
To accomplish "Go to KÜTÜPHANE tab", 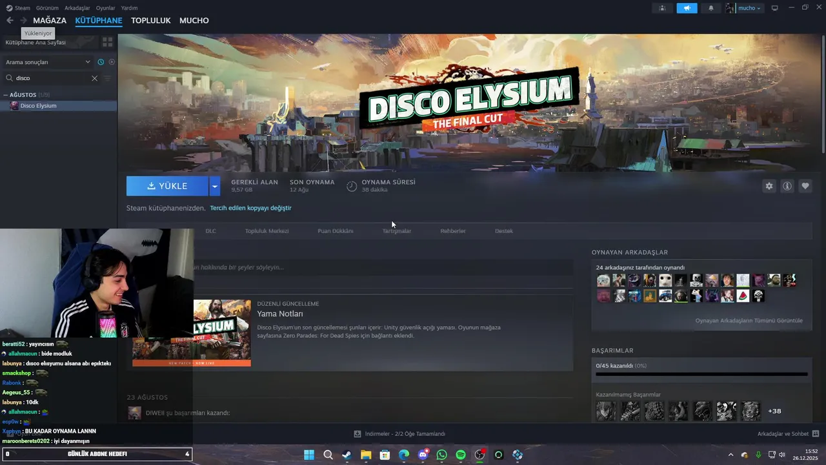I will [x=99, y=21].
